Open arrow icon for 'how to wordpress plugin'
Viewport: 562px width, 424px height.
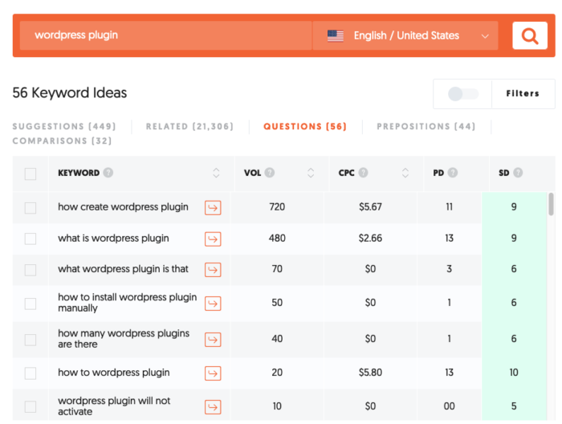click(x=213, y=373)
